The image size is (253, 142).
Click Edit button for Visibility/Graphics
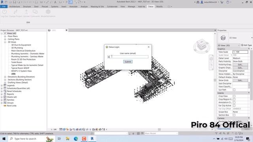[x=240, y=65]
